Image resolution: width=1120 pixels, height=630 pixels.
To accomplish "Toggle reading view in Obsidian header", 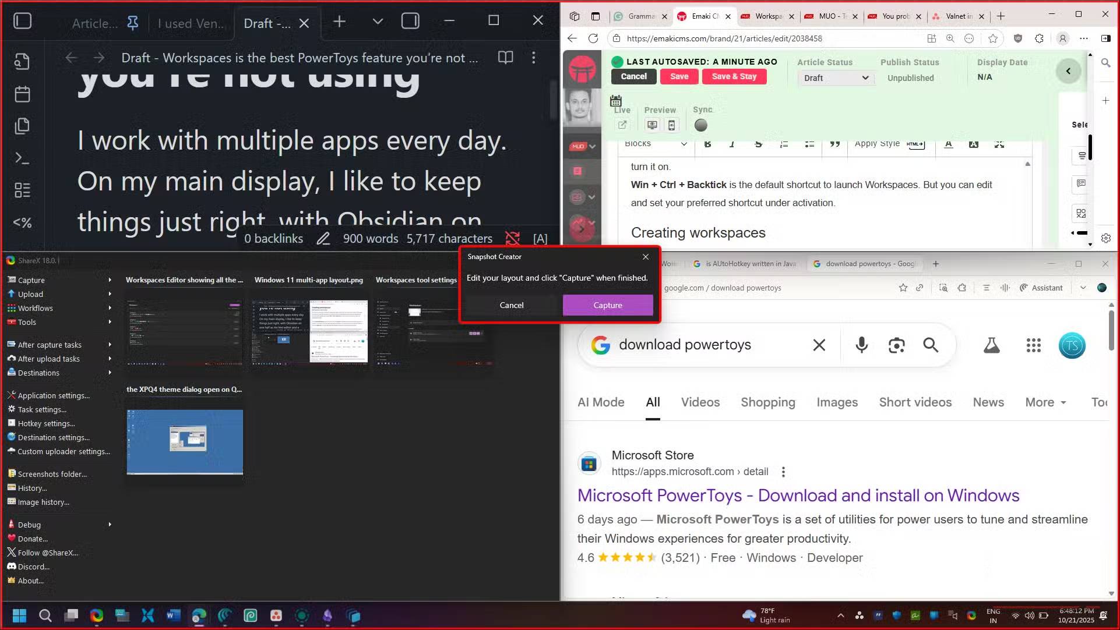I will pyautogui.click(x=505, y=57).
